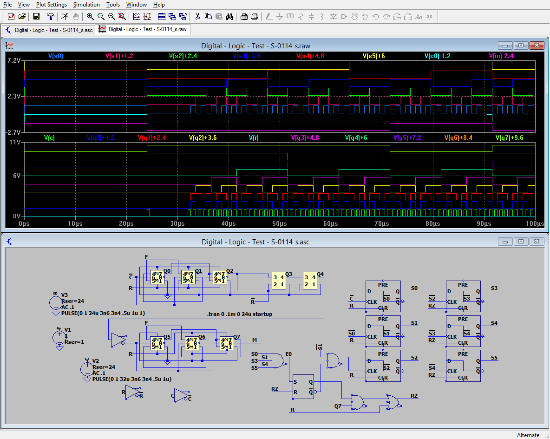Viewport: 550px width, 439px height.
Task: Click the .tran directive text in the schematic
Action: 240,314
